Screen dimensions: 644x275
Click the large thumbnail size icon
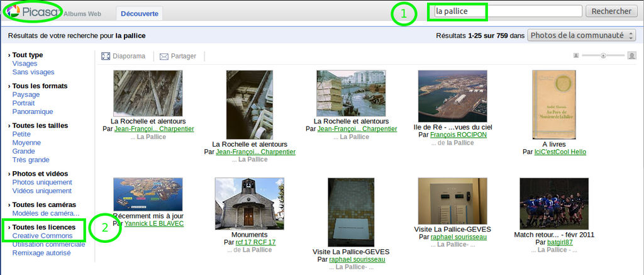[632, 55]
